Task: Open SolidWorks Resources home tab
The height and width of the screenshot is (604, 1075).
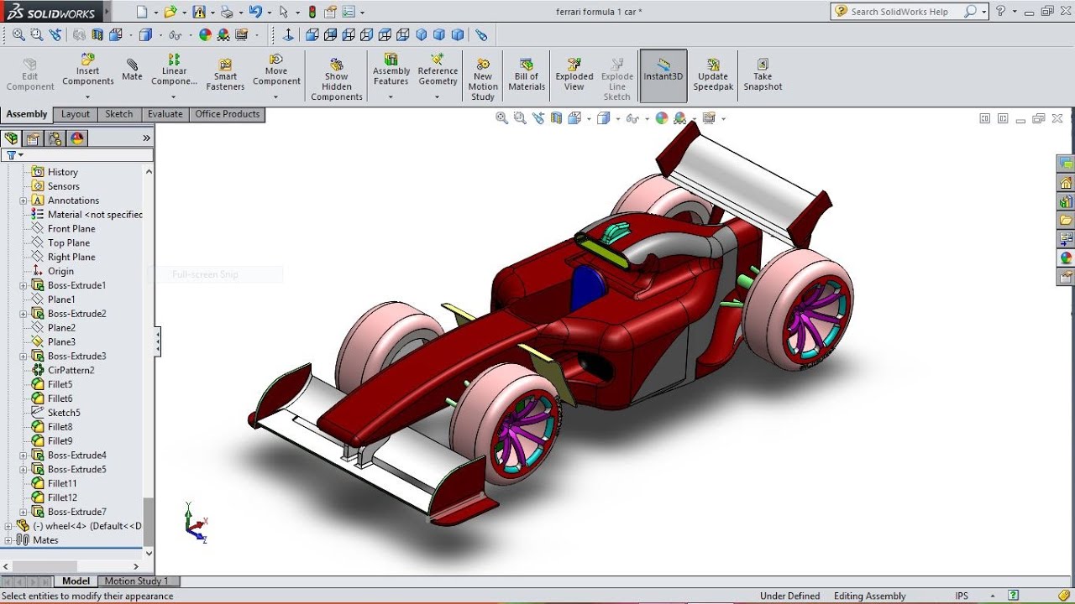Action: pyautogui.click(x=1066, y=183)
